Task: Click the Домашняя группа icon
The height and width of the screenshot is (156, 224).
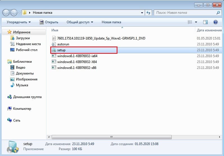Action: coord(10,97)
